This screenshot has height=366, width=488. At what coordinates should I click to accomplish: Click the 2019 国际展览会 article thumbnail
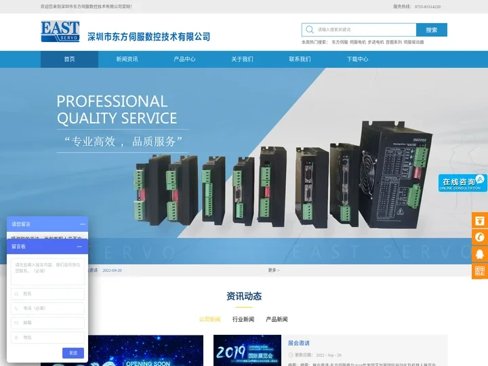click(247, 350)
